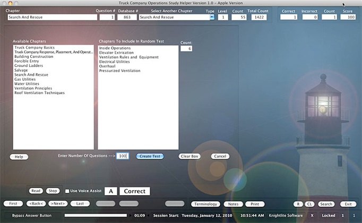Click the Question # field

click(107, 18)
